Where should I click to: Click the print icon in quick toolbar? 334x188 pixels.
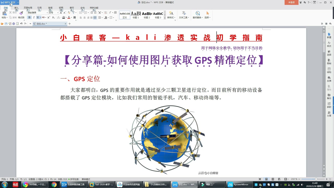click(x=14, y=24)
